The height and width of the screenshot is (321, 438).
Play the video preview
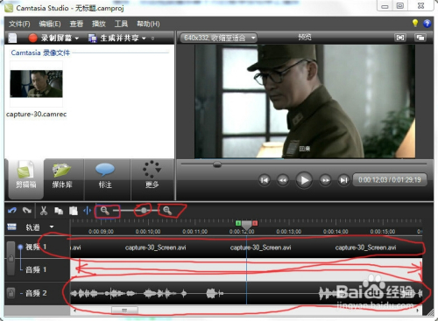(304, 180)
